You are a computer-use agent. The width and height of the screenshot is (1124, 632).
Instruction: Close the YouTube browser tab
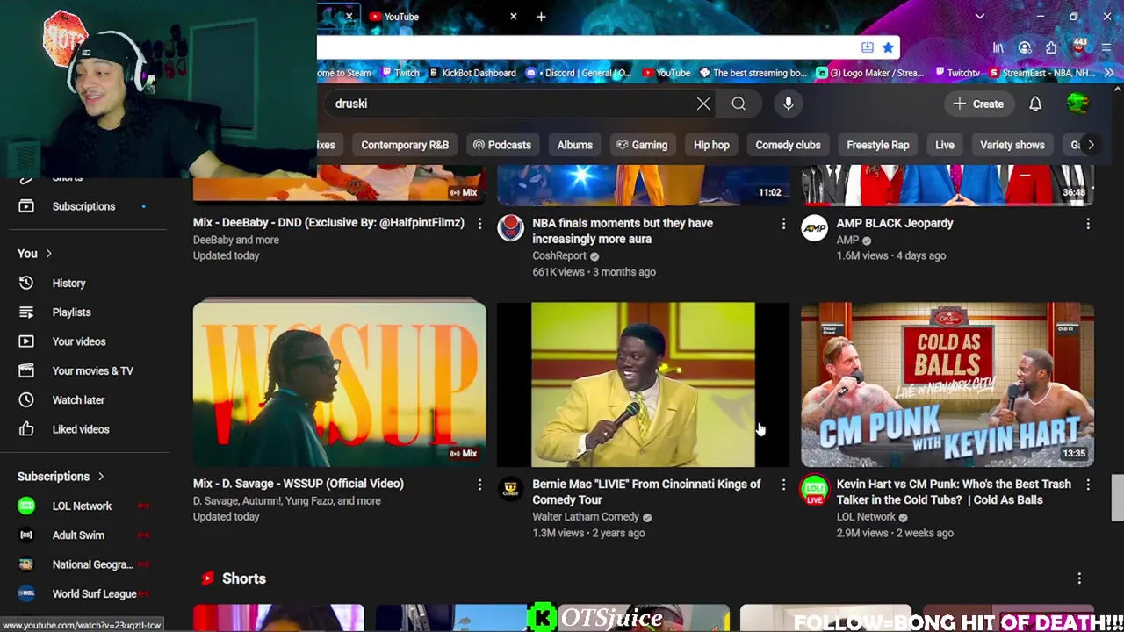click(x=514, y=17)
